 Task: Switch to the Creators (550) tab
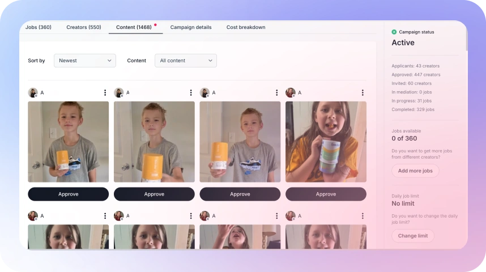tap(84, 27)
